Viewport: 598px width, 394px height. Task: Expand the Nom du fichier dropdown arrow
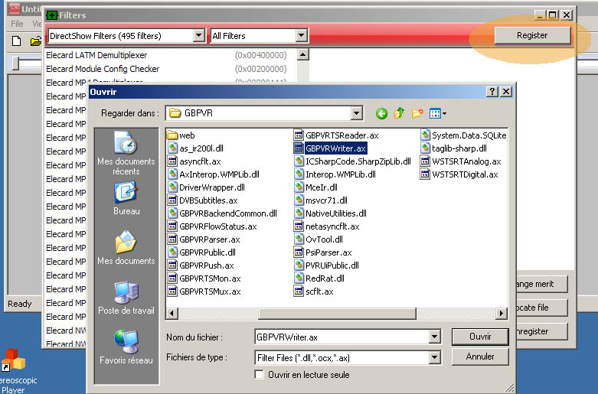click(x=434, y=337)
